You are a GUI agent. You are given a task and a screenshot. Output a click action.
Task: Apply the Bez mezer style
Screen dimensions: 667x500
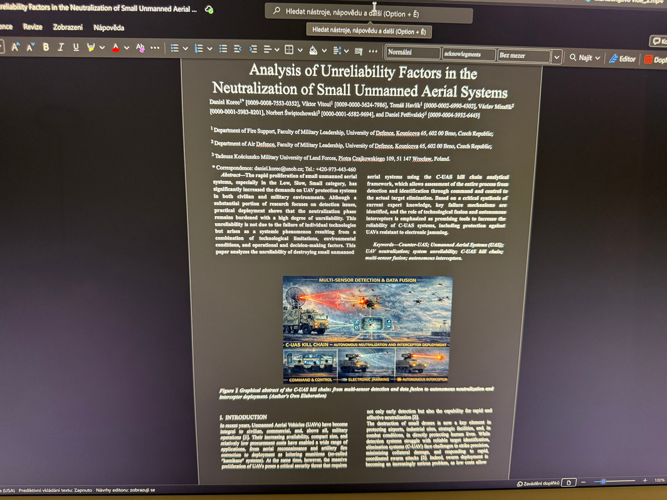tap(524, 56)
